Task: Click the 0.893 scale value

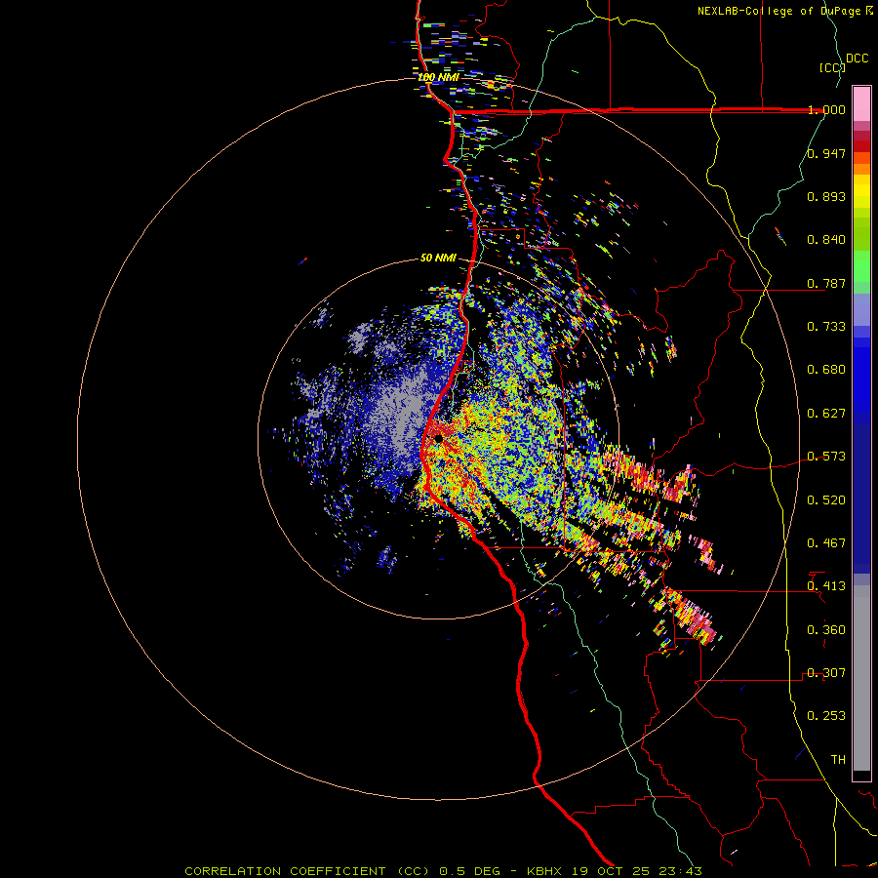Action: tap(826, 196)
